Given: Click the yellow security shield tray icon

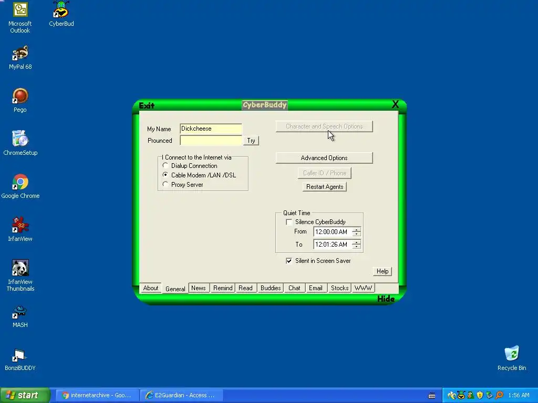Looking at the screenshot, I should coord(480,396).
